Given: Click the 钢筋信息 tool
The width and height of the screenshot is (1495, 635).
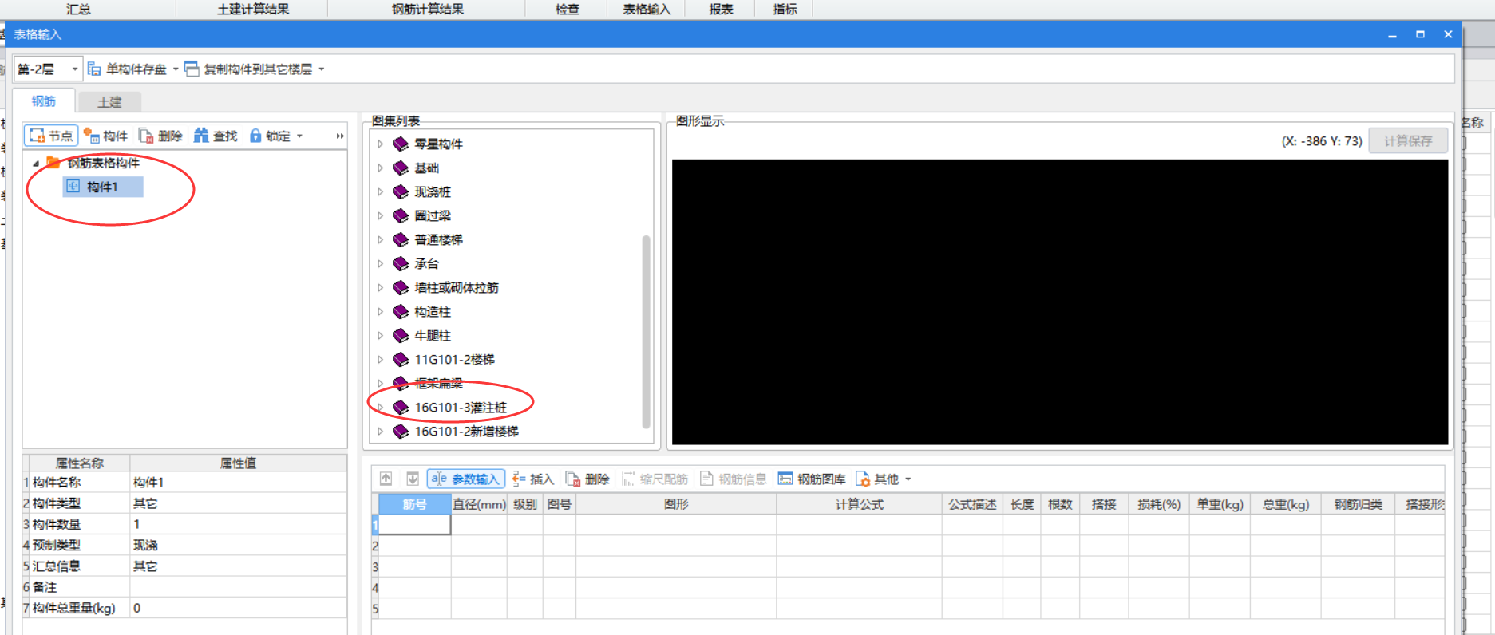Looking at the screenshot, I should click(733, 479).
